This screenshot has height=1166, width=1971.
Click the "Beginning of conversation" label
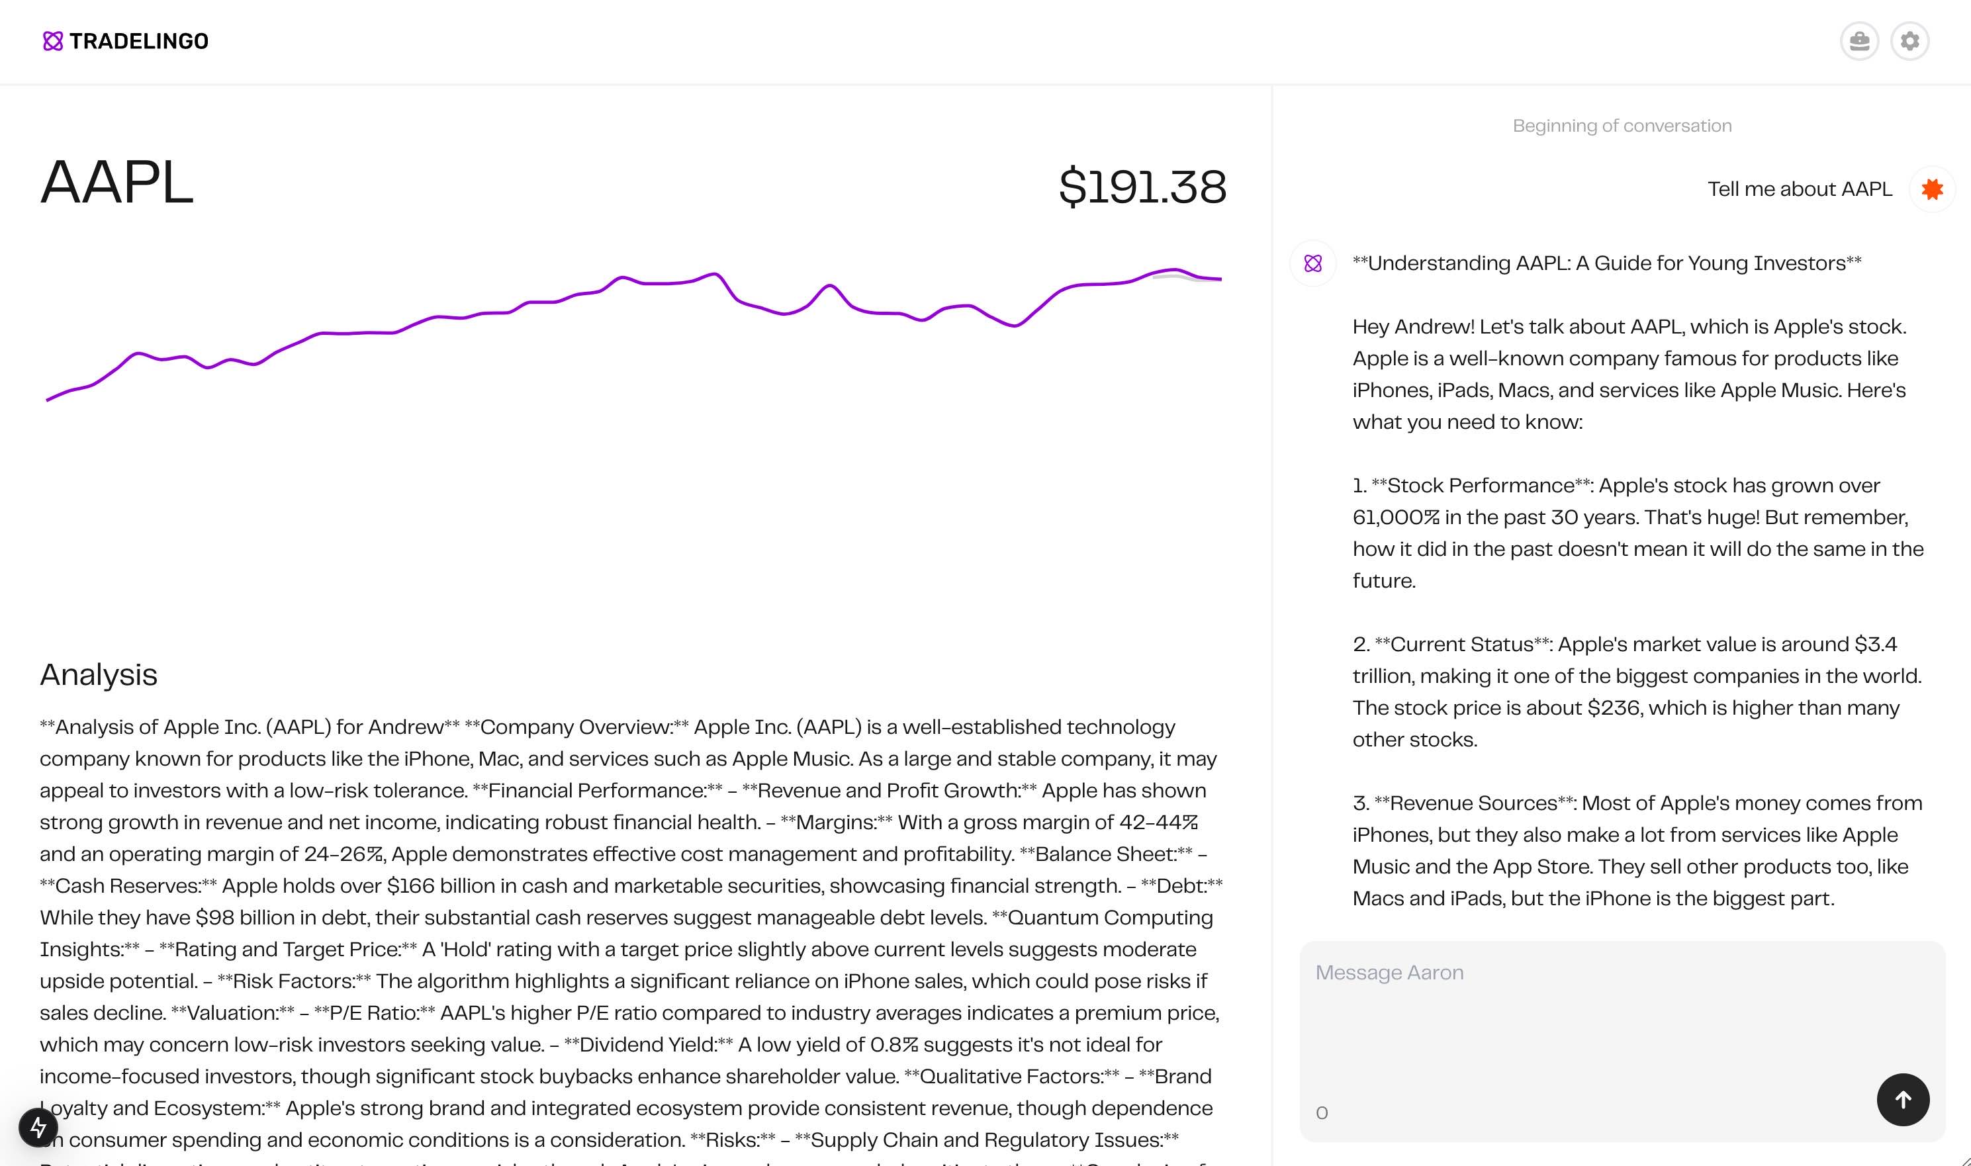1622,126
